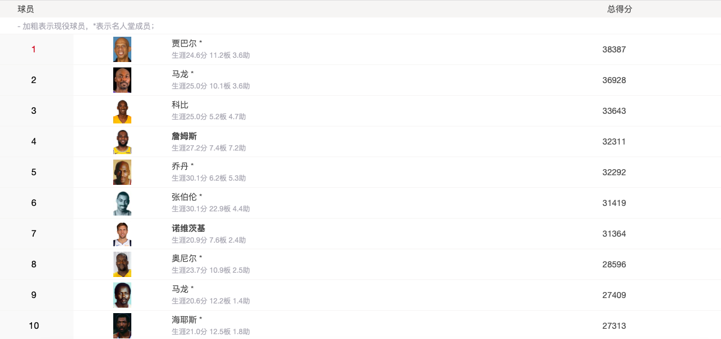Click stats line 生涯30.1分 22.9板 4.4助
721x339 pixels.
tap(211, 210)
